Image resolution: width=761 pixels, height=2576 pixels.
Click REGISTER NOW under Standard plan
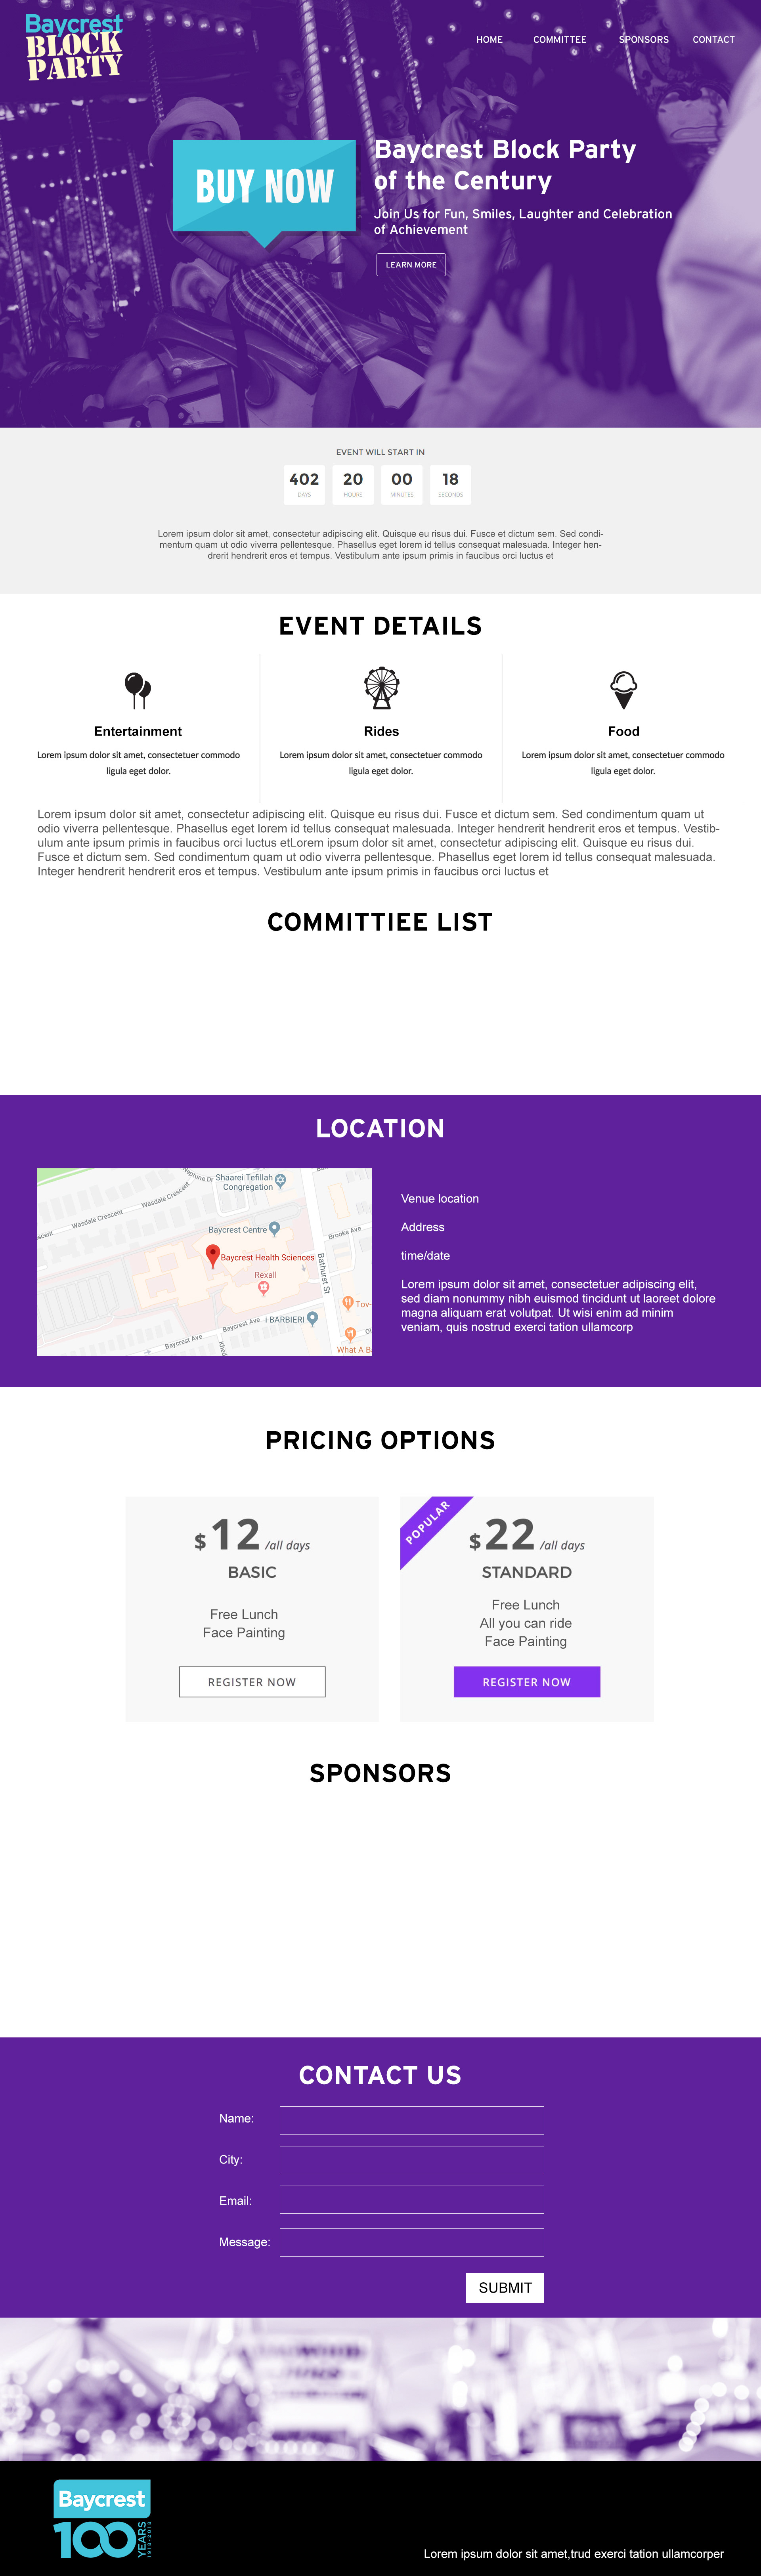coord(527,1682)
